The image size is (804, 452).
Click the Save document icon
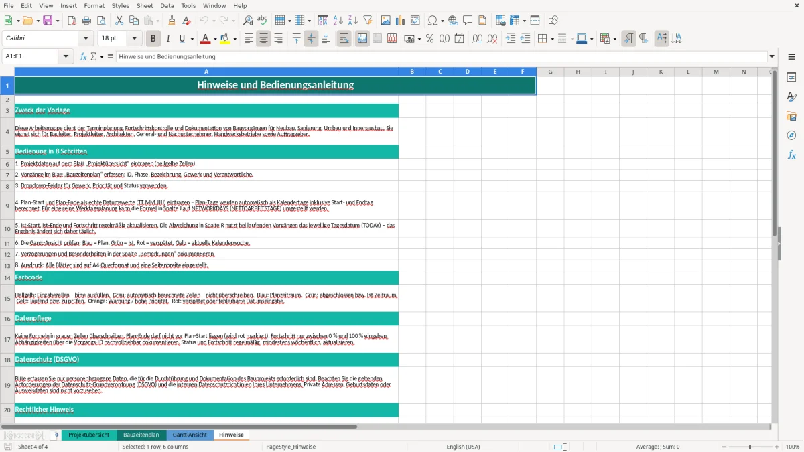(x=48, y=21)
